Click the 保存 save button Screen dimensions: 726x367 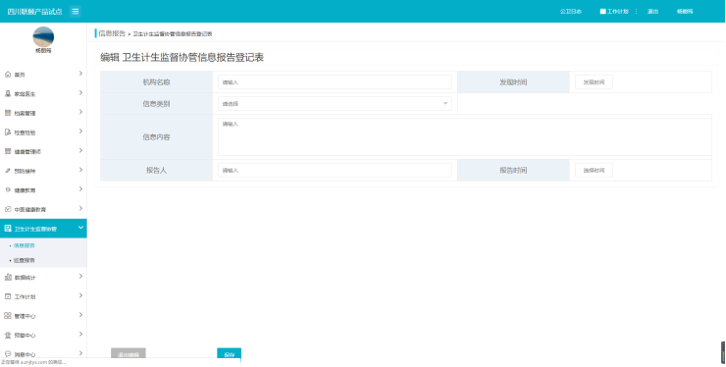click(x=230, y=354)
